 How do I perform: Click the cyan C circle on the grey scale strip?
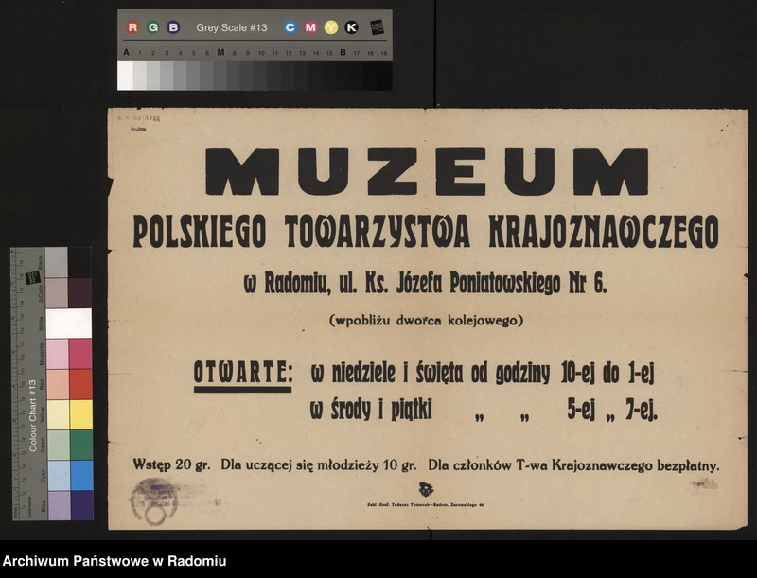(x=290, y=26)
